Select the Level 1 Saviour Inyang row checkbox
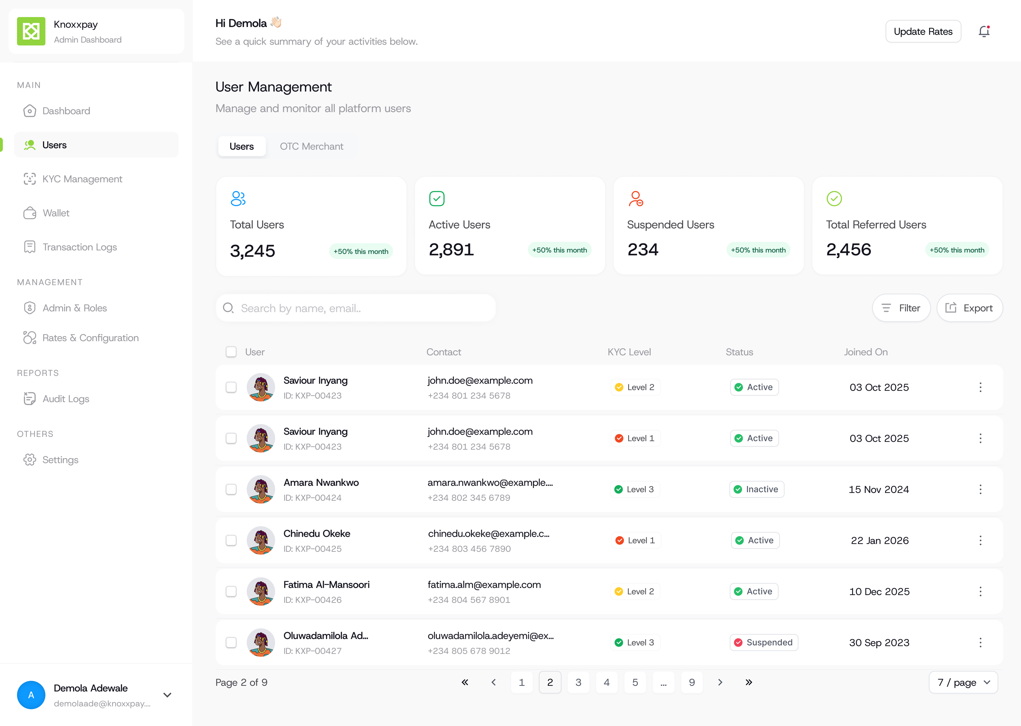The image size is (1021, 726). click(231, 438)
